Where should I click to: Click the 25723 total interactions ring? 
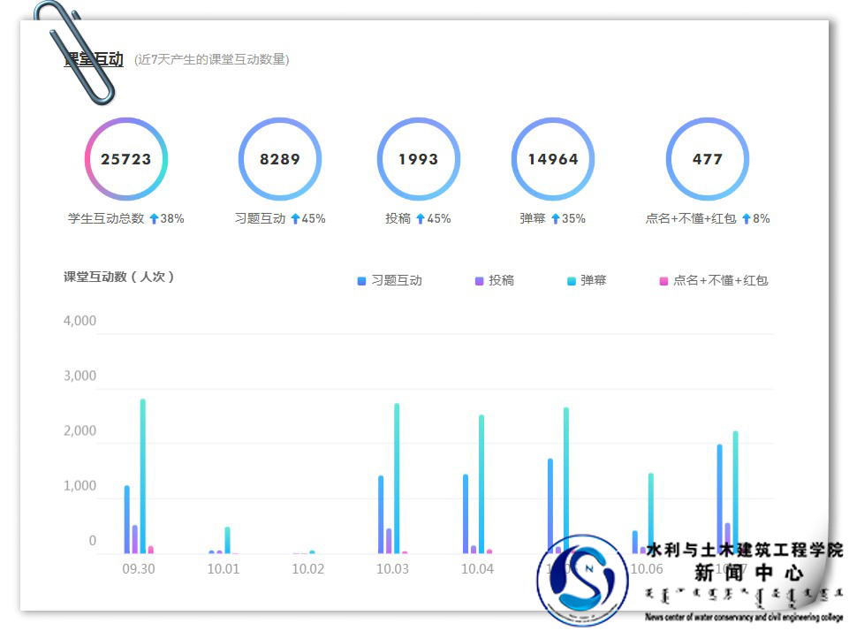pos(126,160)
